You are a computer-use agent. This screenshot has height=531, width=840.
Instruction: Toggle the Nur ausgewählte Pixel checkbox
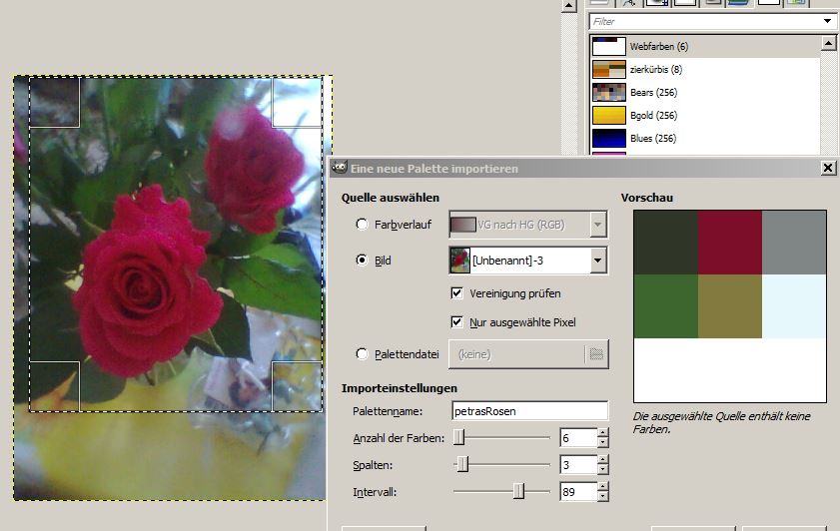(457, 322)
